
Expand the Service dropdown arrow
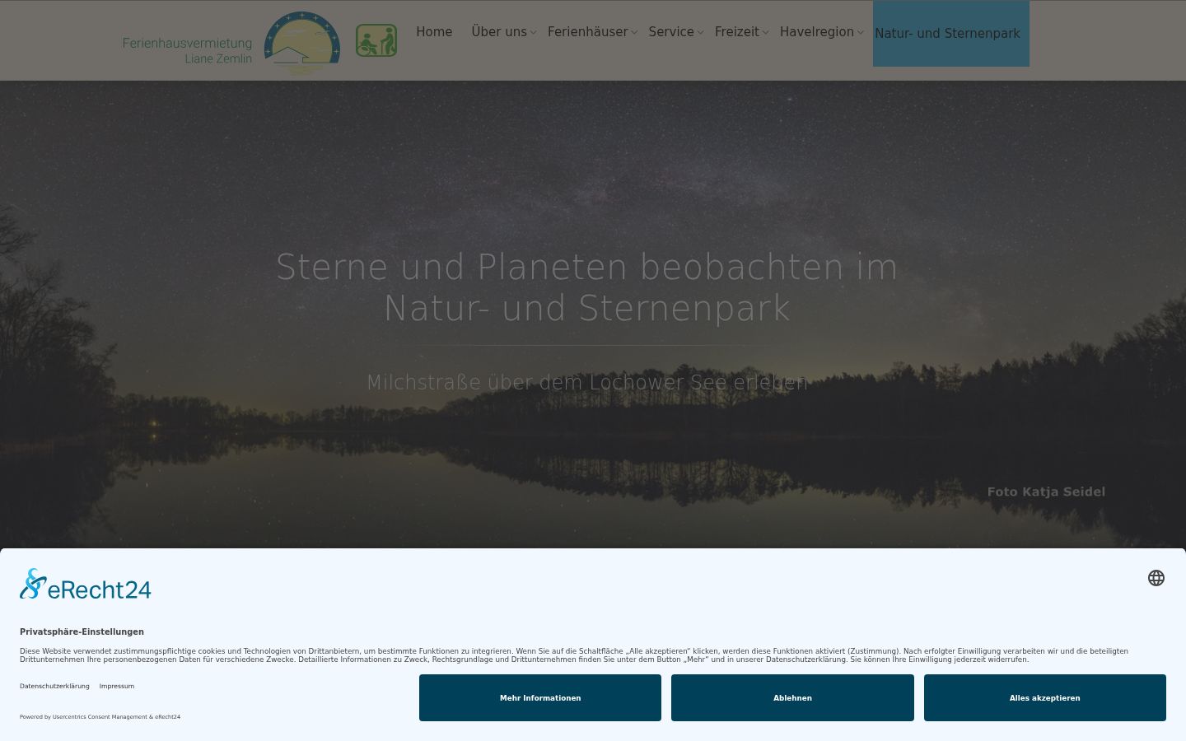pyautogui.click(x=700, y=33)
